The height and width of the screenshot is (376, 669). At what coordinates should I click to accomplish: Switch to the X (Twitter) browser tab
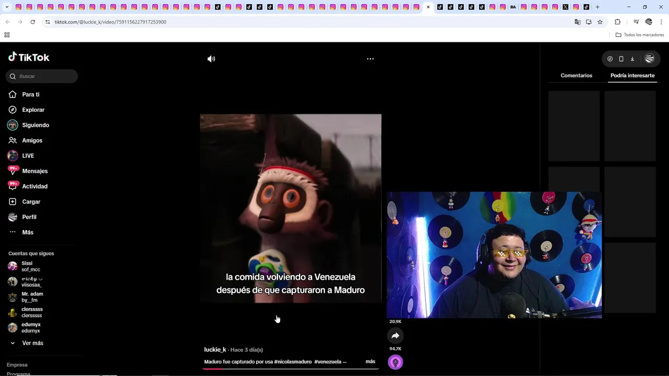click(x=566, y=7)
